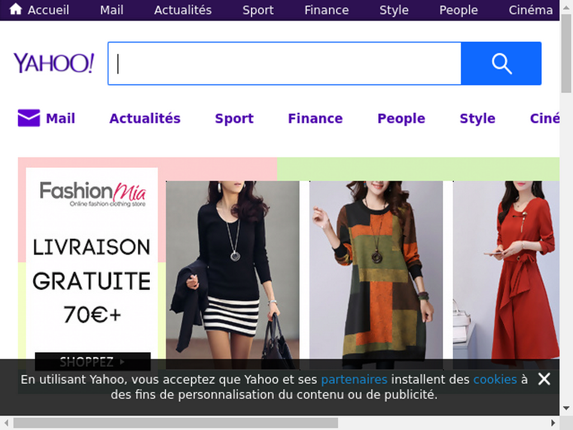The width and height of the screenshot is (573, 430).
Task: Open the People bold link below search
Action: (401, 119)
